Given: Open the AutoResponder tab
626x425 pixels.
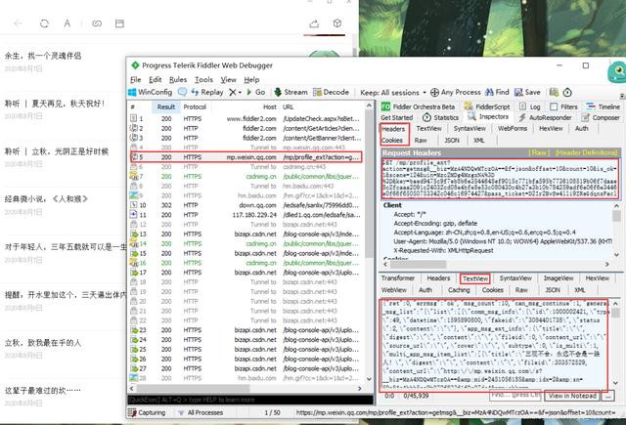Looking at the screenshot, I should (545, 117).
